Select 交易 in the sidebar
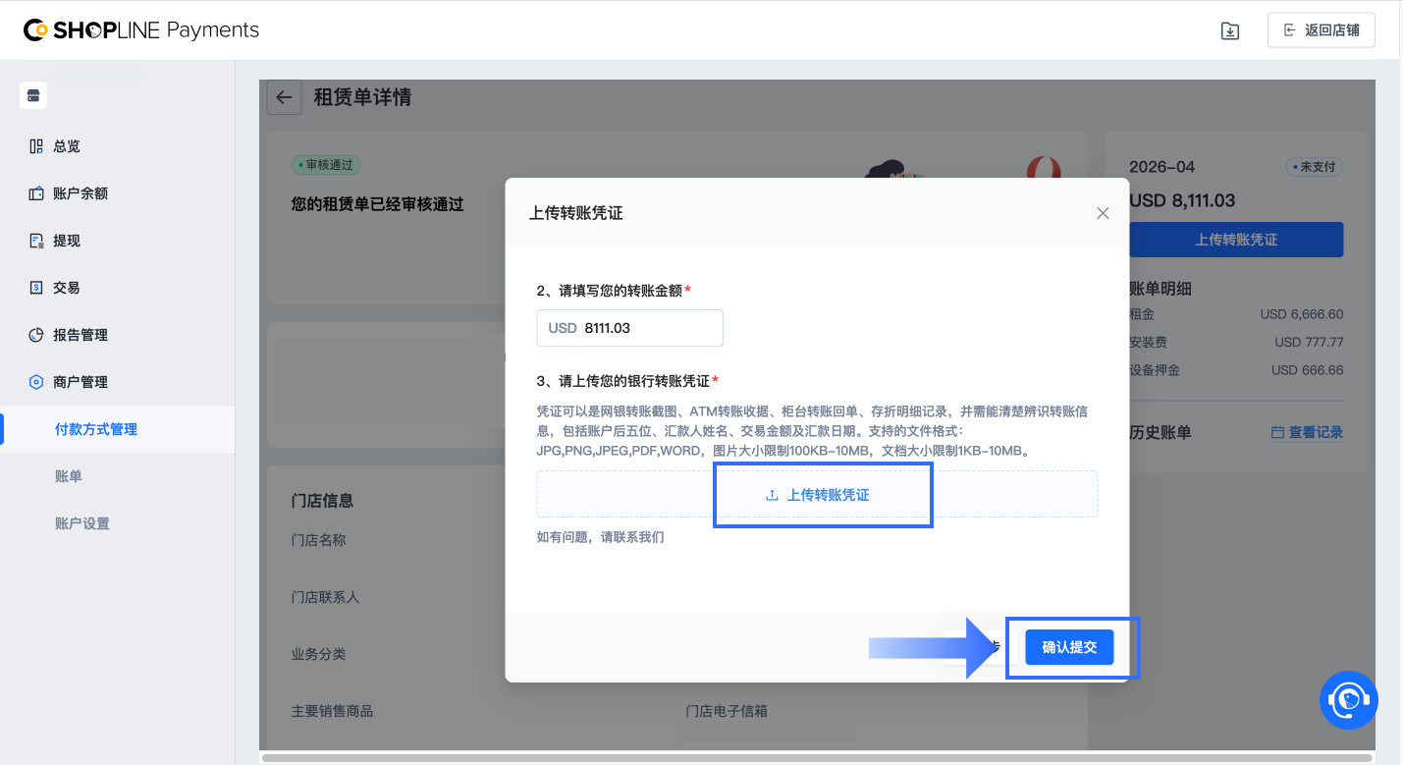Image resolution: width=1403 pixels, height=765 pixels. pyautogui.click(x=67, y=288)
